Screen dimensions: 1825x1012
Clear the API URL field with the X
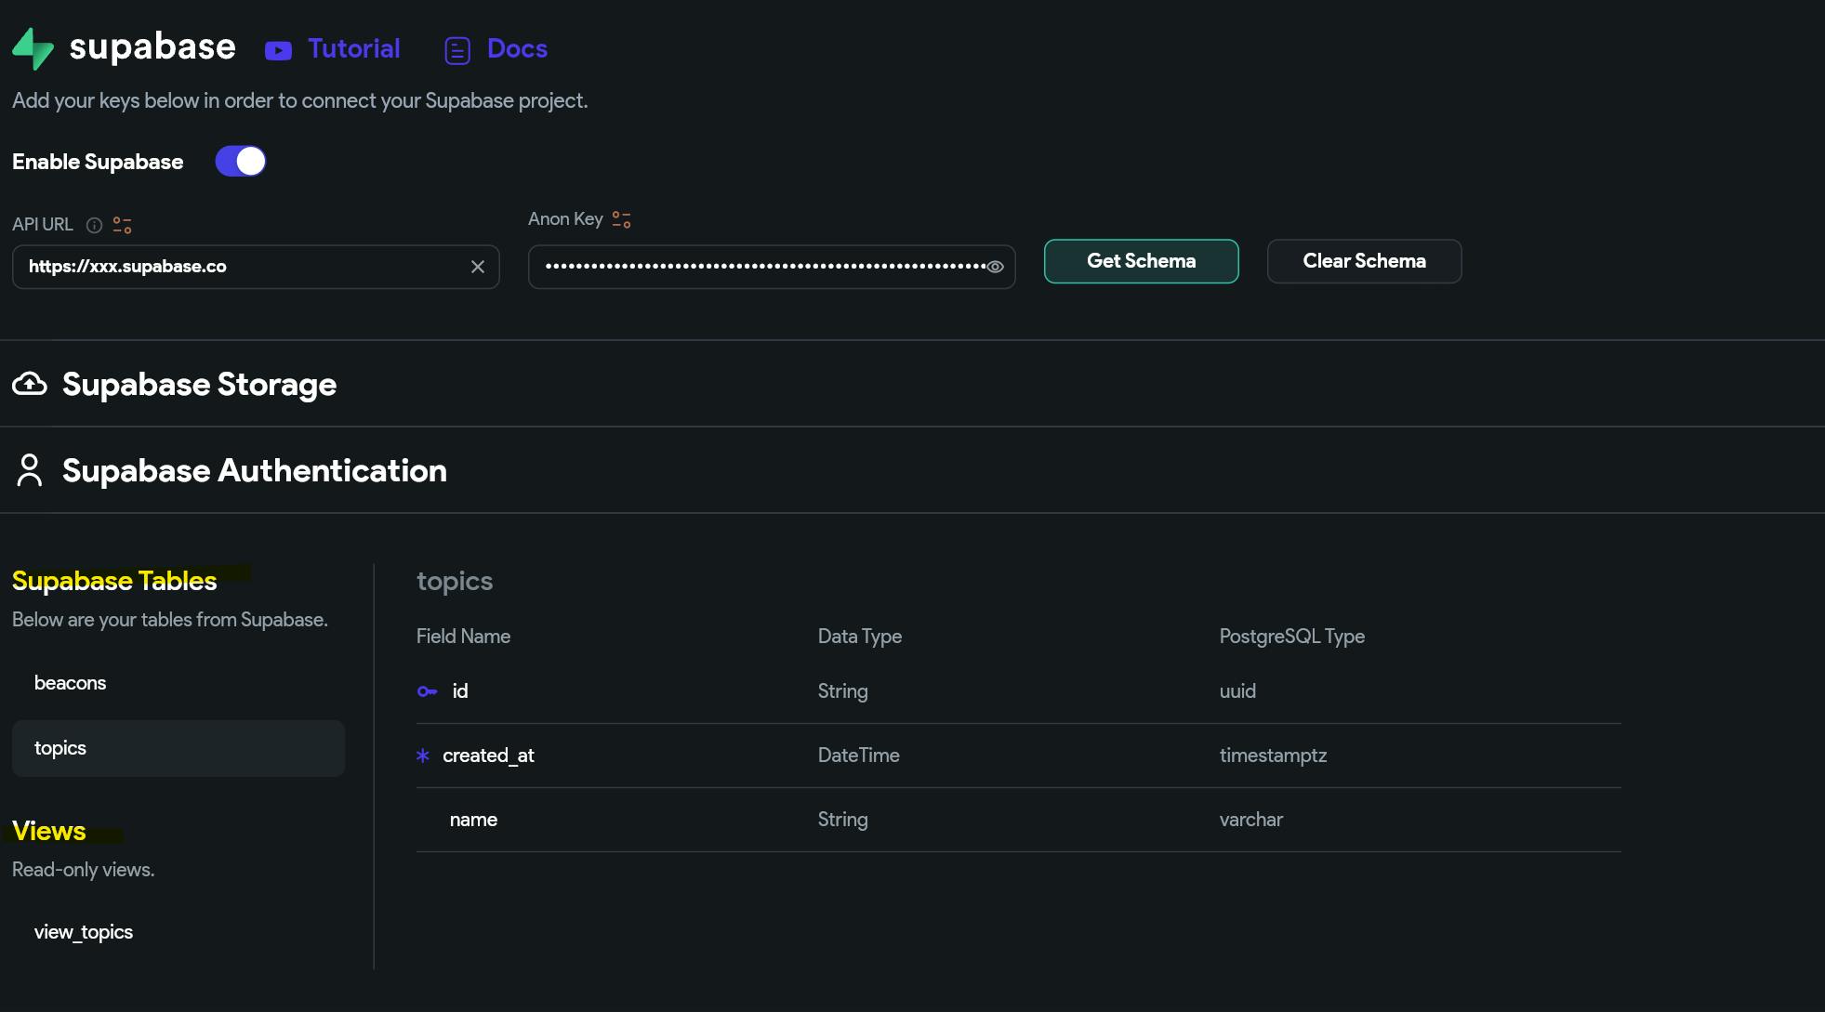478,267
